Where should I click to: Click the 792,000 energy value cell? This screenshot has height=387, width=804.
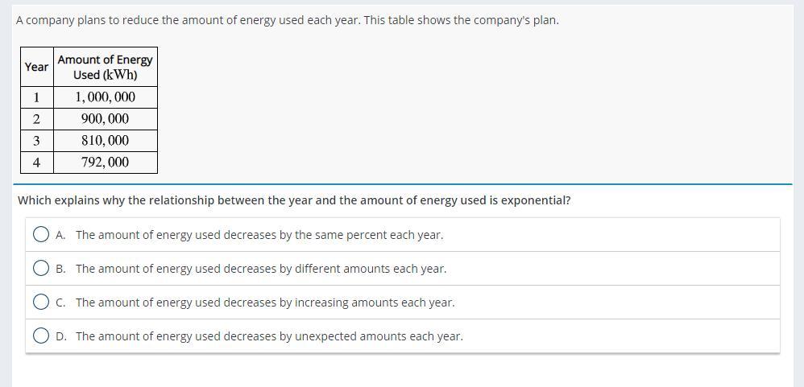(105, 163)
